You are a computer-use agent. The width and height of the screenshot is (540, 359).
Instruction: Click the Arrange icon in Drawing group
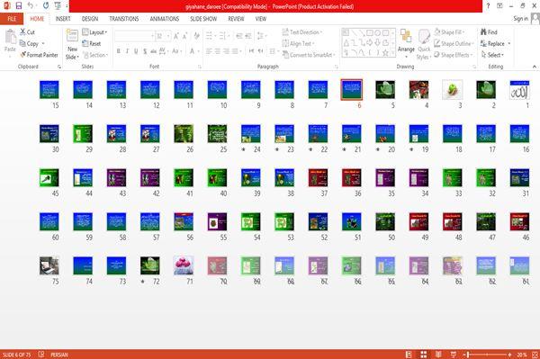406,36
